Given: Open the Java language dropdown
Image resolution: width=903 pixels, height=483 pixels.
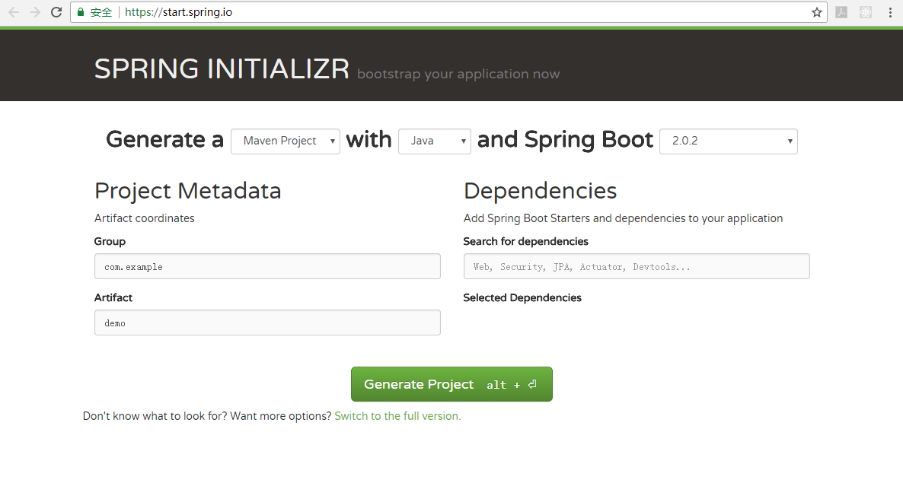Looking at the screenshot, I should 434,141.
